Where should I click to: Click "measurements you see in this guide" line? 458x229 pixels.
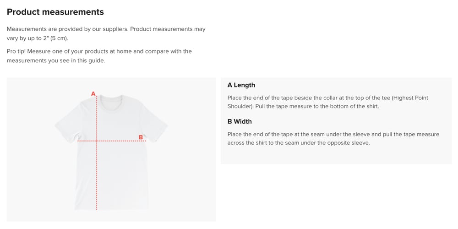(56, 60)
